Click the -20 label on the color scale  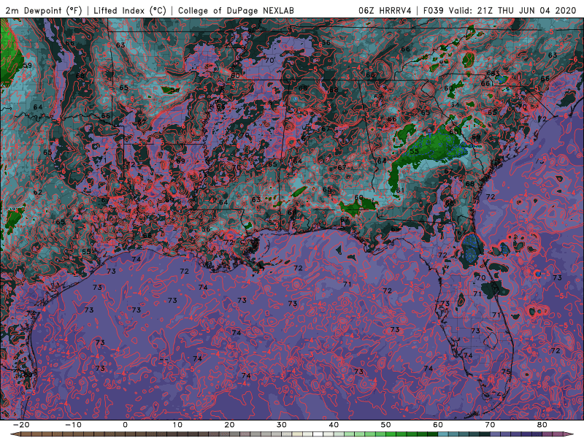click(x=21, y=425)
